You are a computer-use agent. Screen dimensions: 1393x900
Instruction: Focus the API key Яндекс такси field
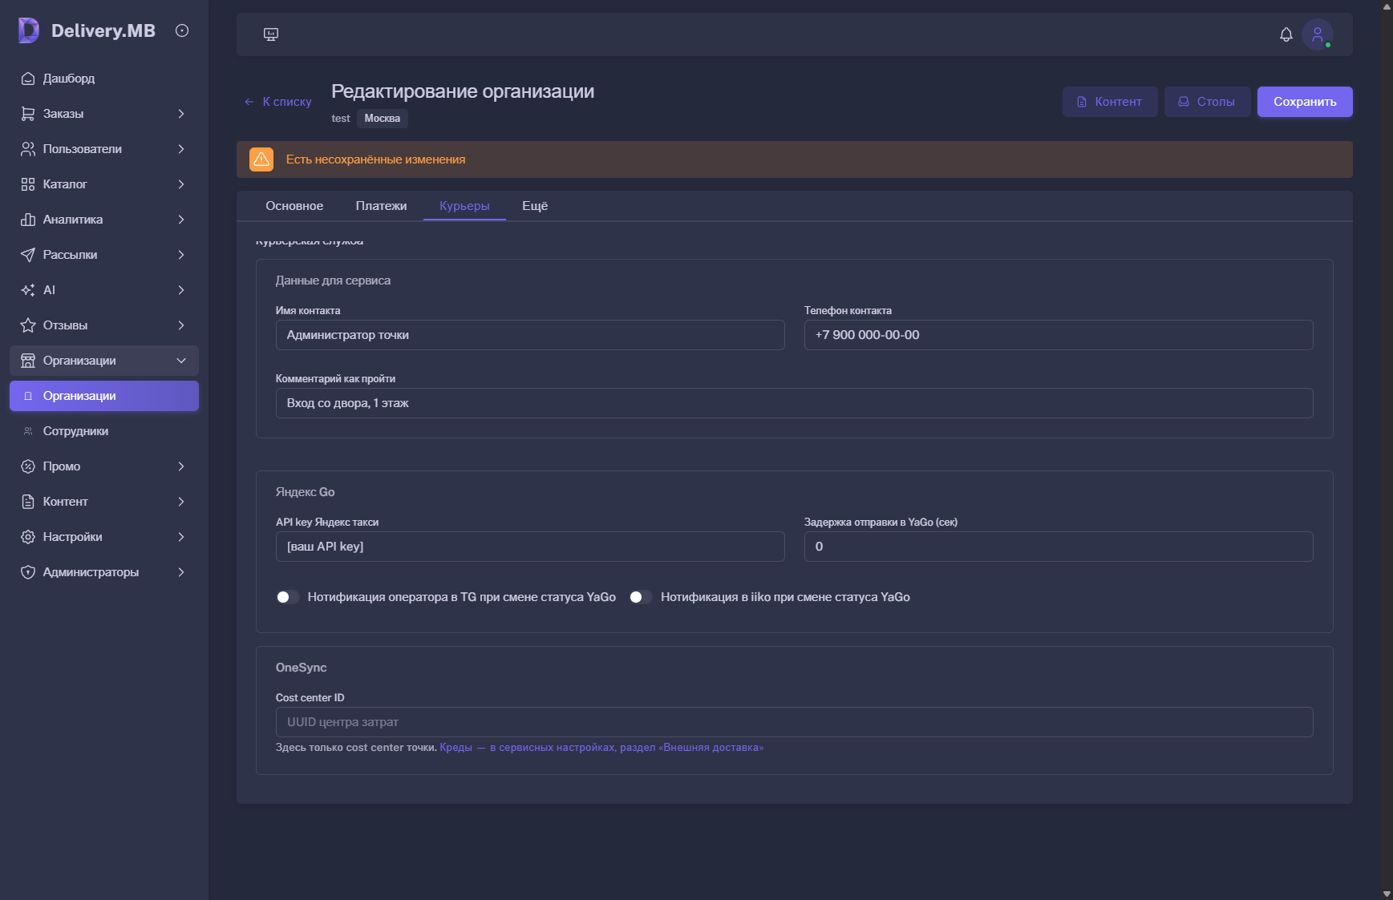pos(530,547)
